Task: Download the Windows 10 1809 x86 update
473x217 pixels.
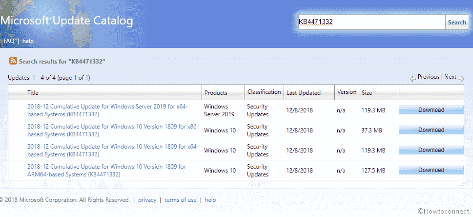Action: point(431,130)
